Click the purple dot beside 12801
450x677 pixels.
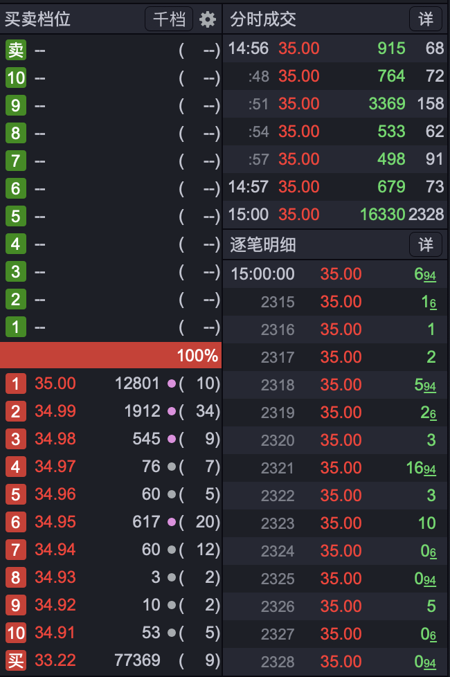click(172, 383)
